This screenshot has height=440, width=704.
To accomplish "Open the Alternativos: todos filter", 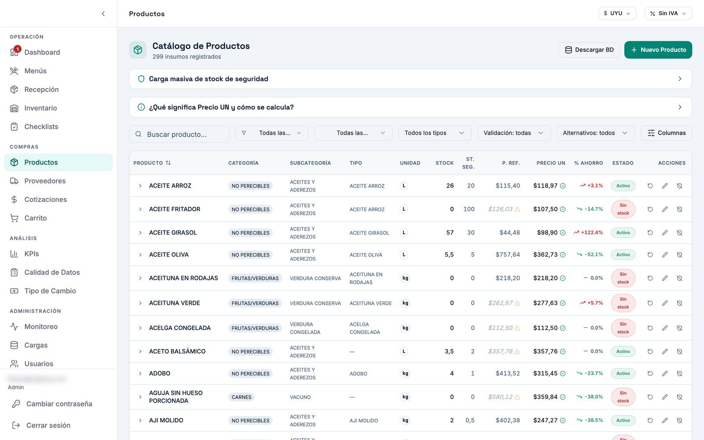I will coord(595,133).
